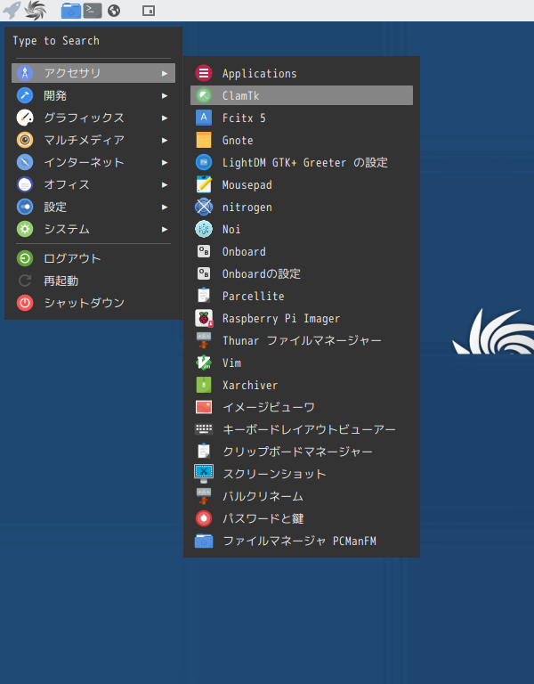Expand the グラフィックス submenu arrow

tap(165, 118)
